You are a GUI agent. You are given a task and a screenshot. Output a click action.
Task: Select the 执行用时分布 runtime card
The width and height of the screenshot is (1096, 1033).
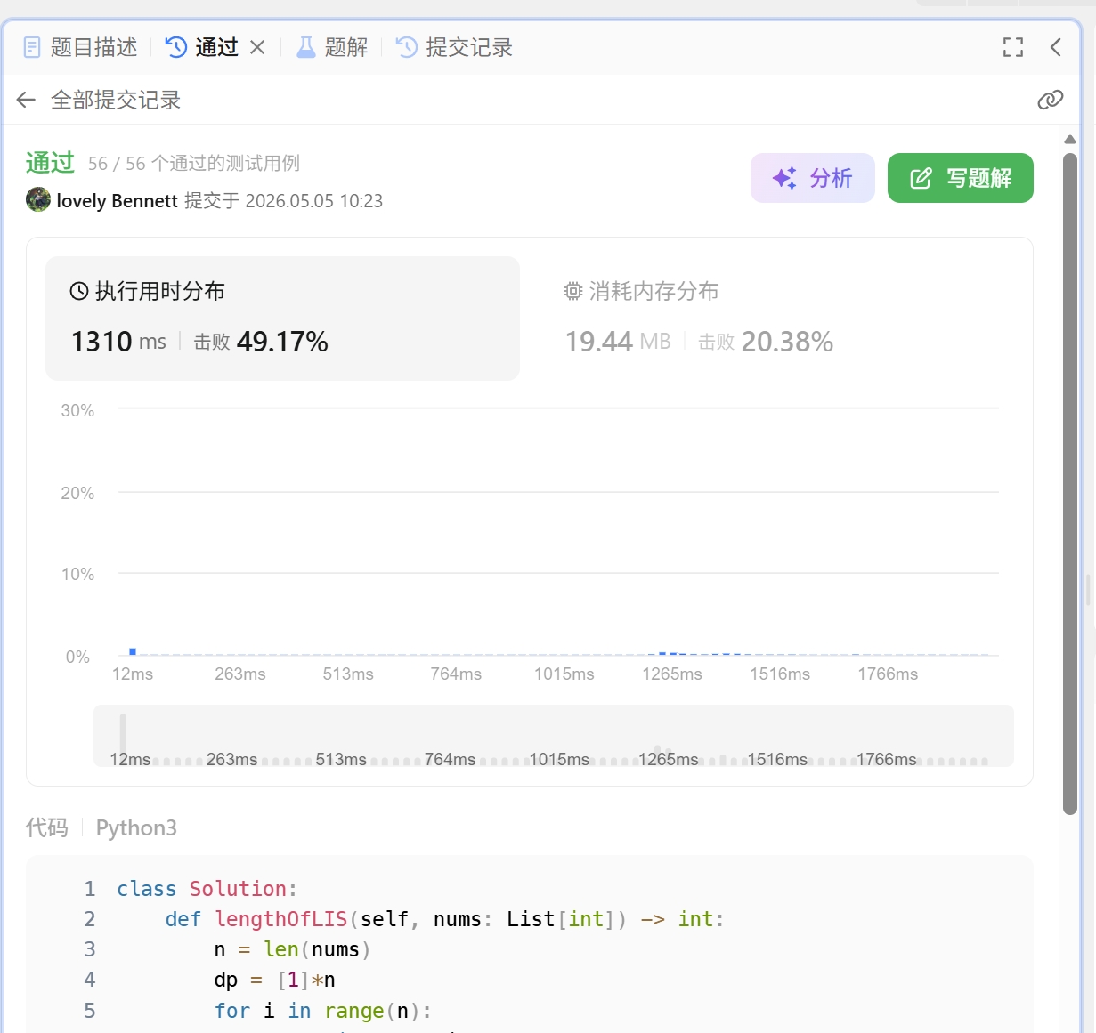282,319
